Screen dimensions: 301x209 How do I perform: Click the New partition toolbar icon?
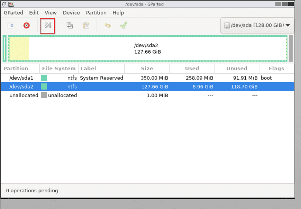coord(11,25)
